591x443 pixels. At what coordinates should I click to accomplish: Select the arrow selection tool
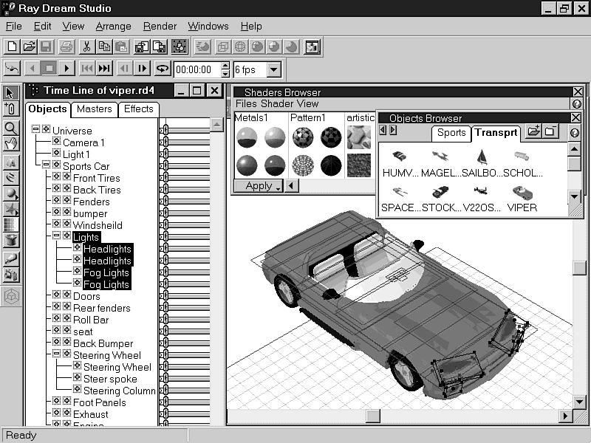(11, 93)
